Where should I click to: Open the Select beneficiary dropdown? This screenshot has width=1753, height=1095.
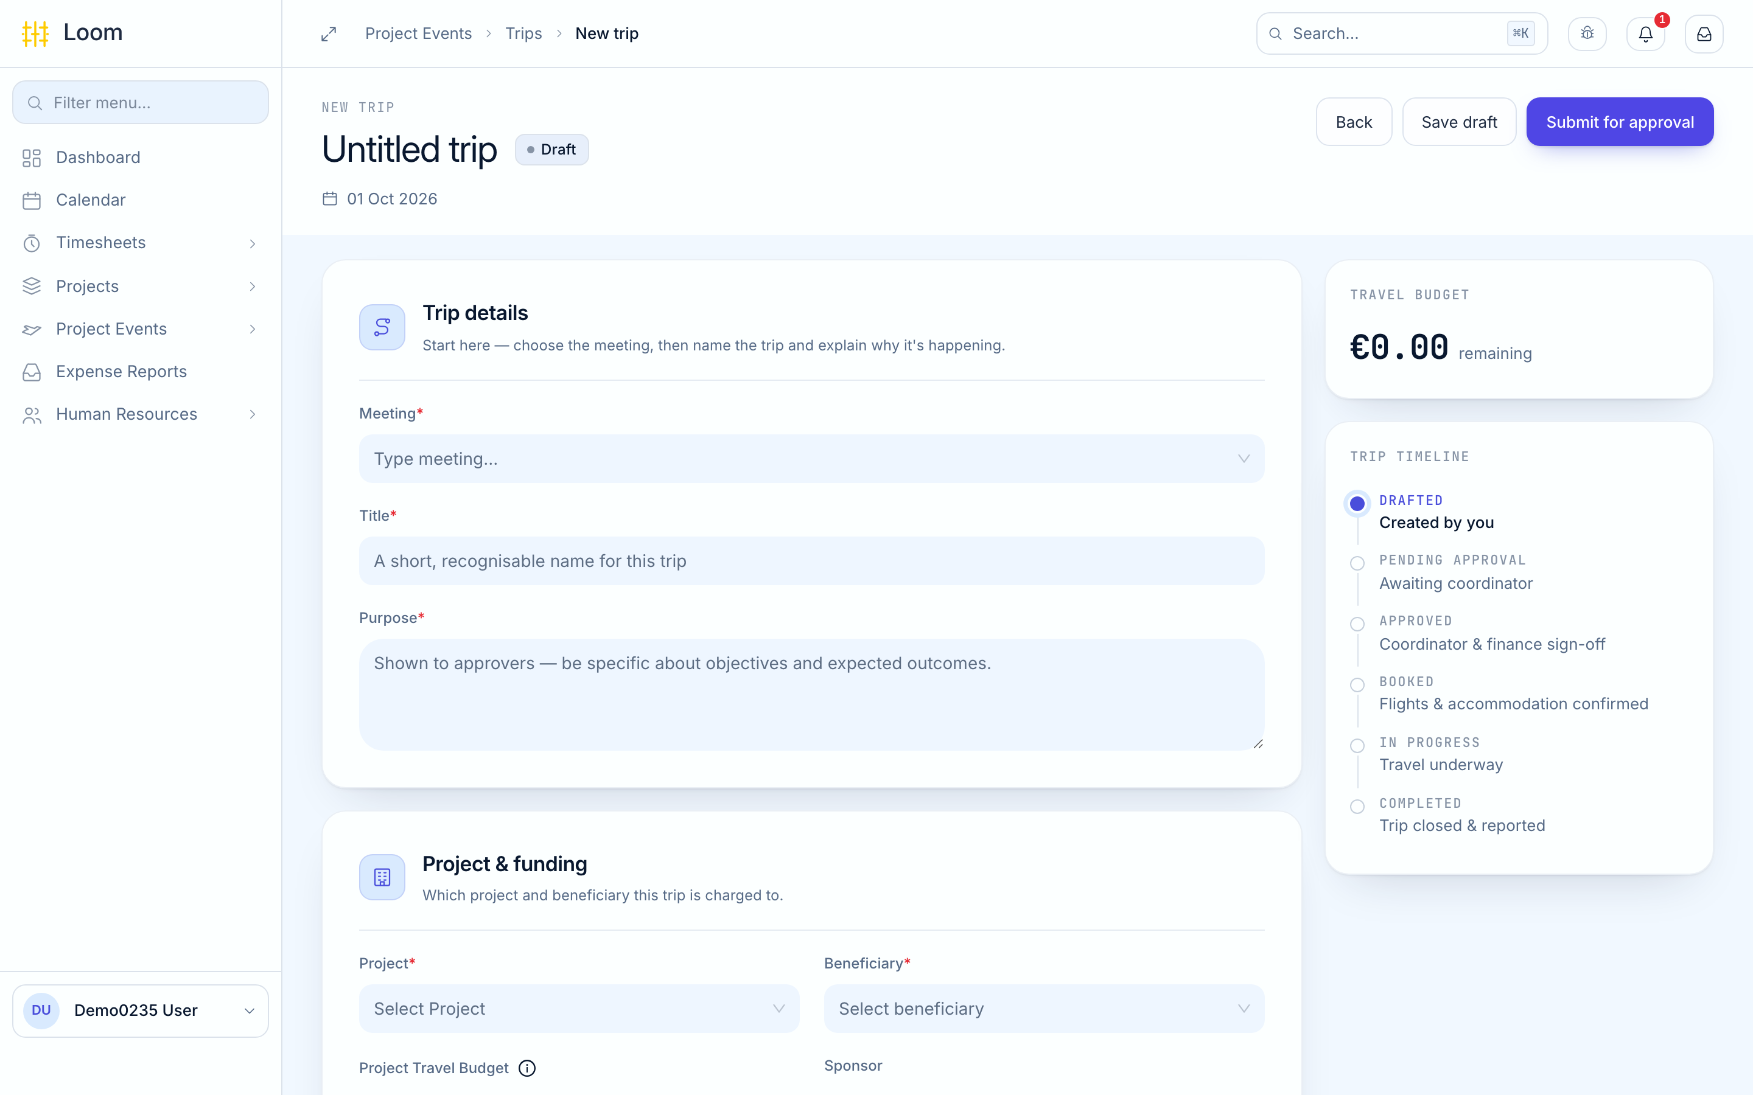[x=1044, y=1009]
